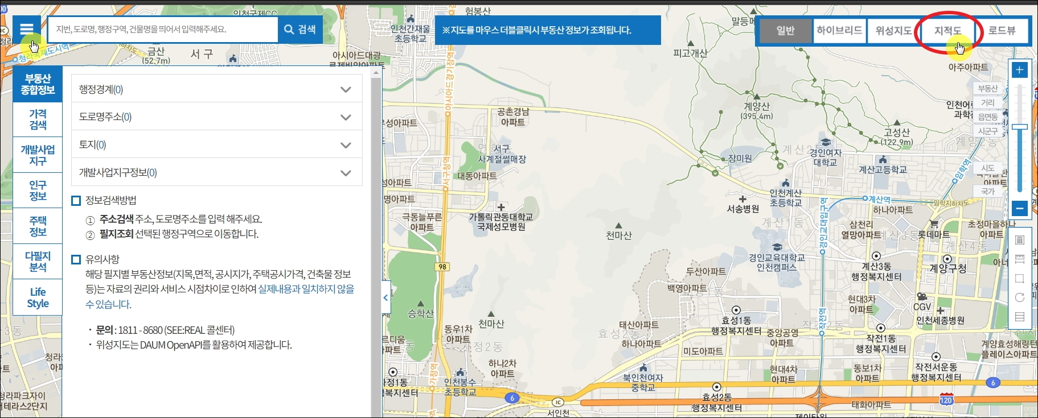The height and width of the screenshot is (418, 1038).
Task: Set zoom level to 국가
Action: point(988,191)
